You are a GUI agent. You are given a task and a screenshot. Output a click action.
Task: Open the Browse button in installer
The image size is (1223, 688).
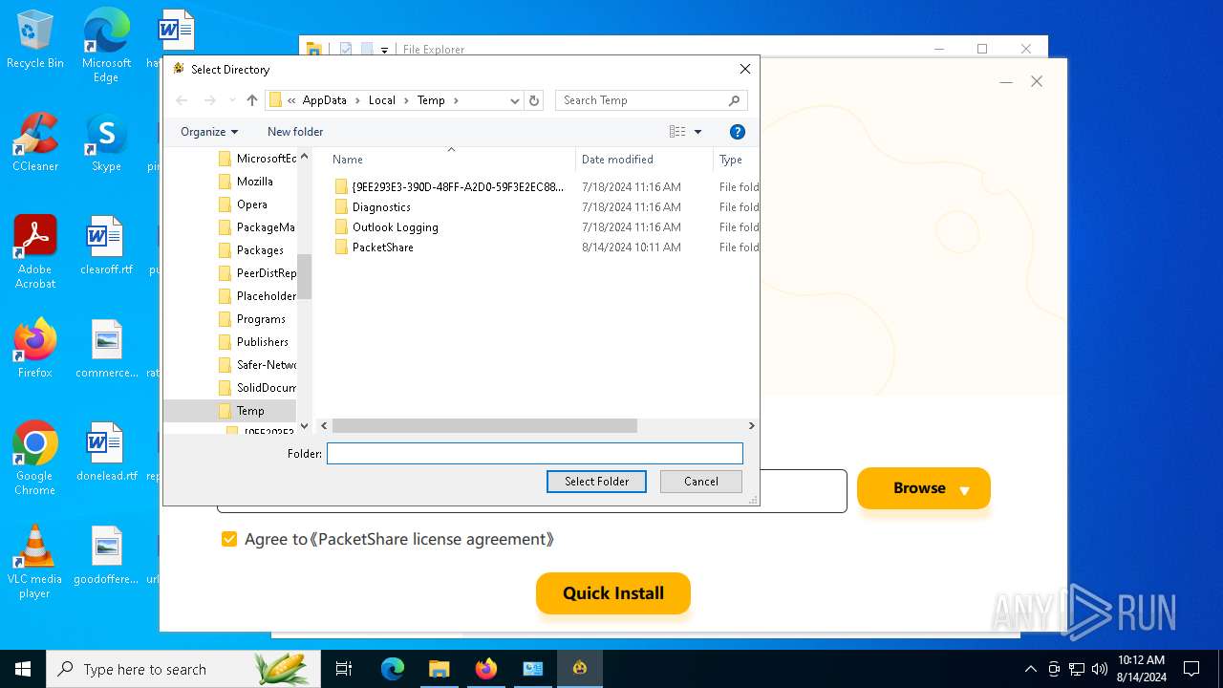tap(923, 488)
